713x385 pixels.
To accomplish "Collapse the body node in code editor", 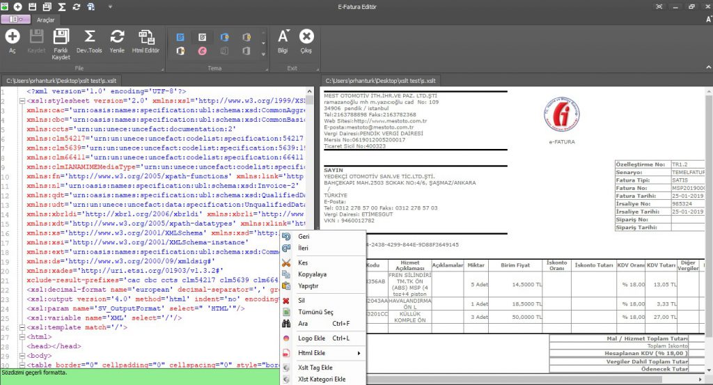I will coord(22,356).
